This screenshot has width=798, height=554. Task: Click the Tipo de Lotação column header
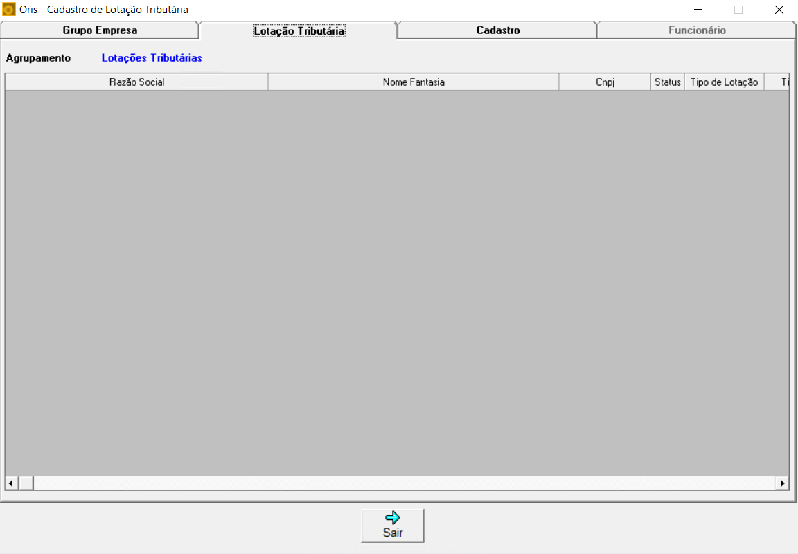[724, 82]
